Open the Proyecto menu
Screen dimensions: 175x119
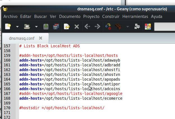click(x=91, y=17)
